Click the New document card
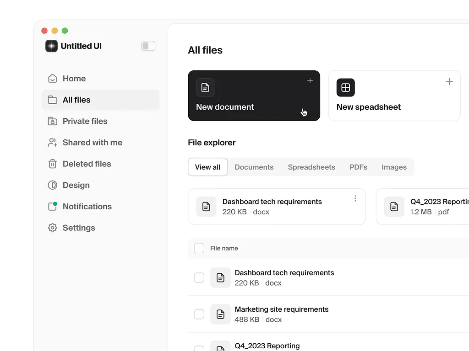 pos(254,96)
